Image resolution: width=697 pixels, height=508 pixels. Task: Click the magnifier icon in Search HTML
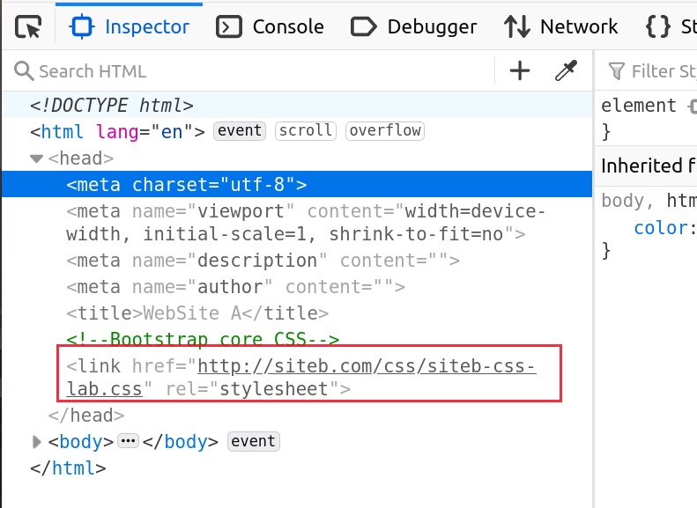point(24,71)
